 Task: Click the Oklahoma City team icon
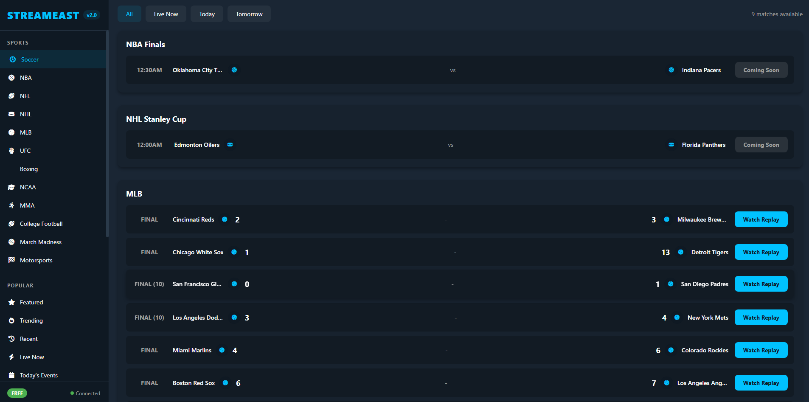[234, 70]
